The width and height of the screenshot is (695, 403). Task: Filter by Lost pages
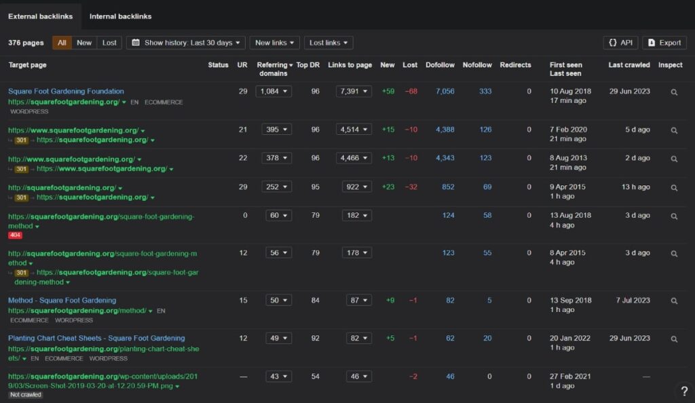tap(109, 43)
